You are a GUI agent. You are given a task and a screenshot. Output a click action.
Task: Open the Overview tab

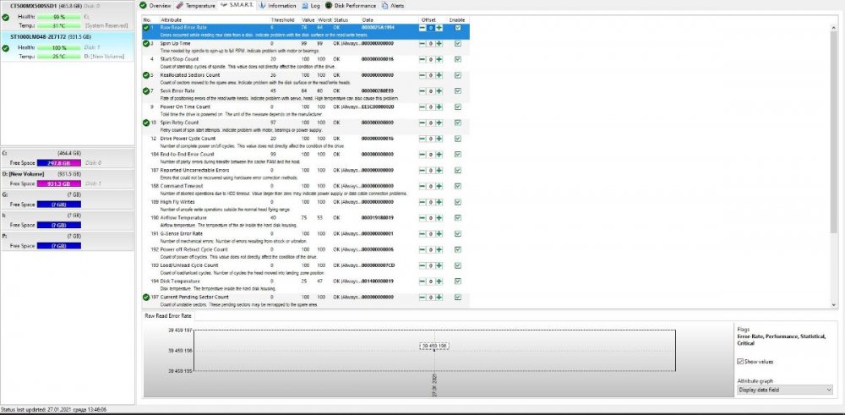[x=156, y=5]
